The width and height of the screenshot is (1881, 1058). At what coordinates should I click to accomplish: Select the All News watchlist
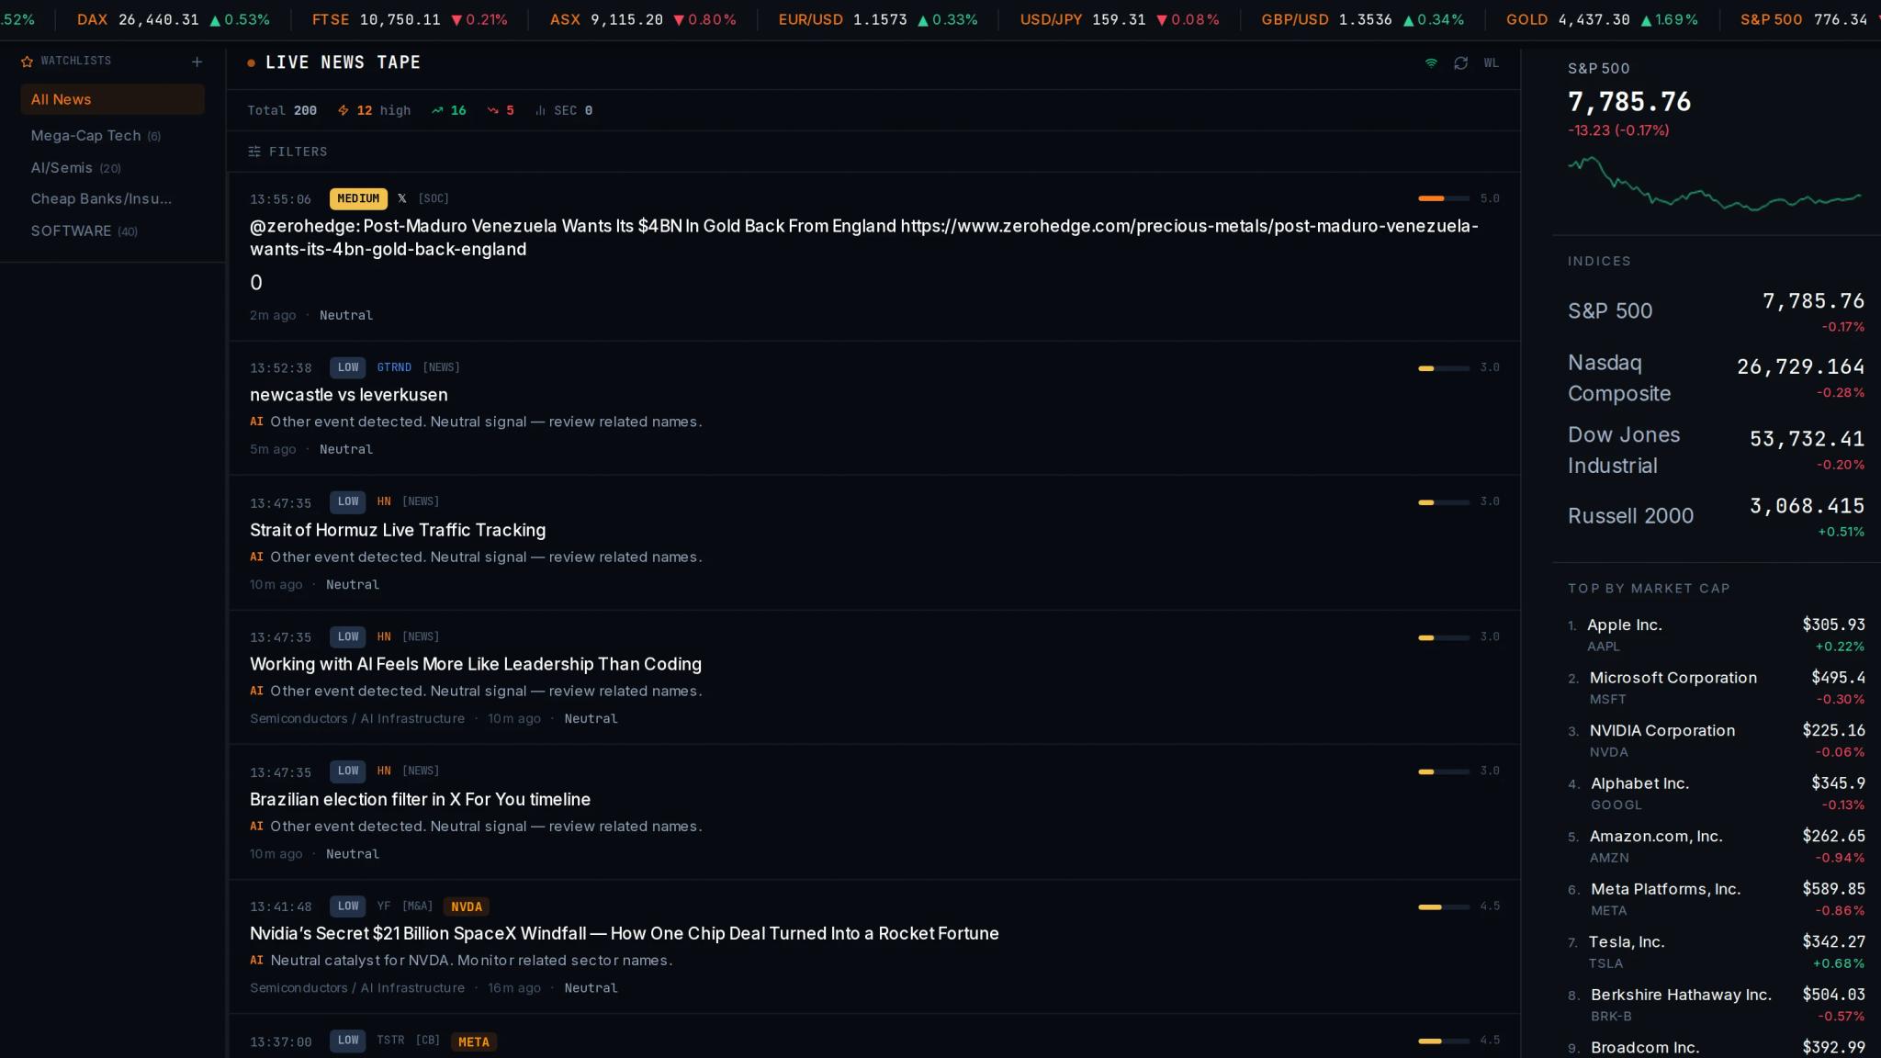(112, 99)
